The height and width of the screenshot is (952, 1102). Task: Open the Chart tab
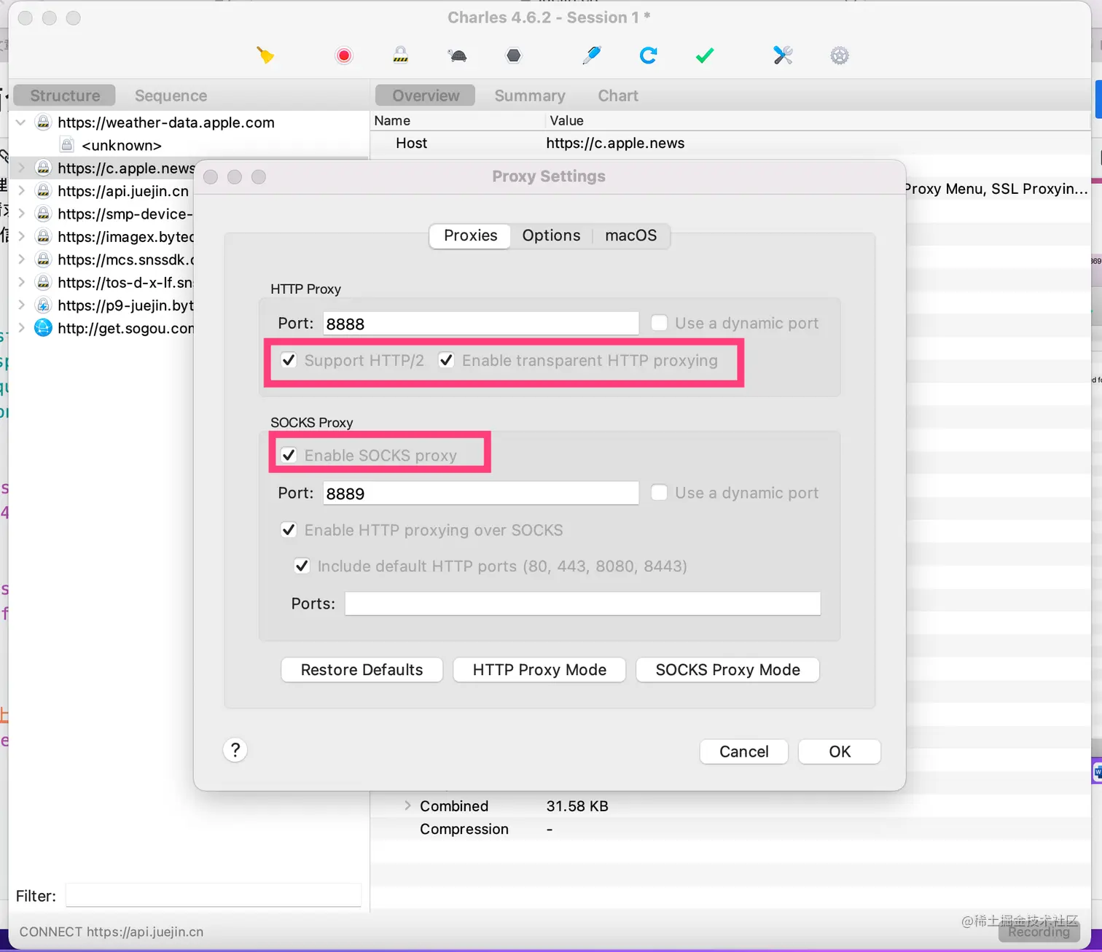pyautogui.click(x=618, y=95)
